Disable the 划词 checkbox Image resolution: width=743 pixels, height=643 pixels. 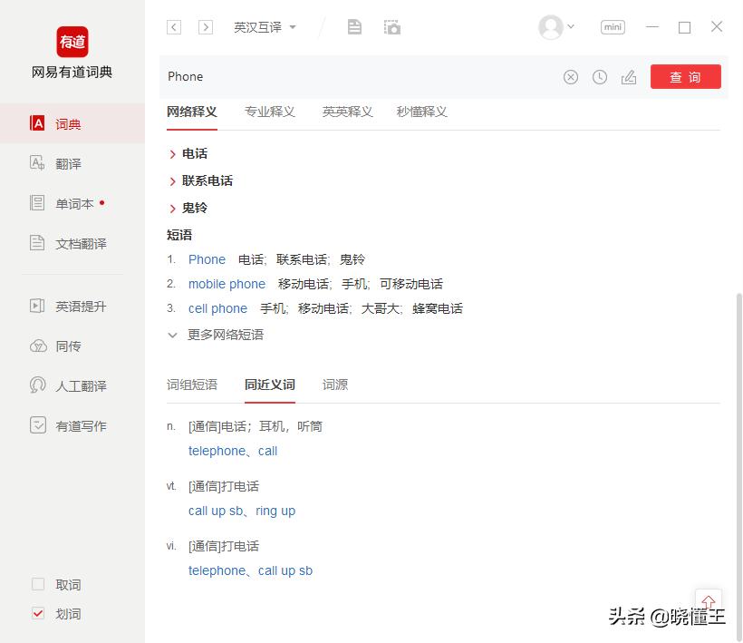37,614
